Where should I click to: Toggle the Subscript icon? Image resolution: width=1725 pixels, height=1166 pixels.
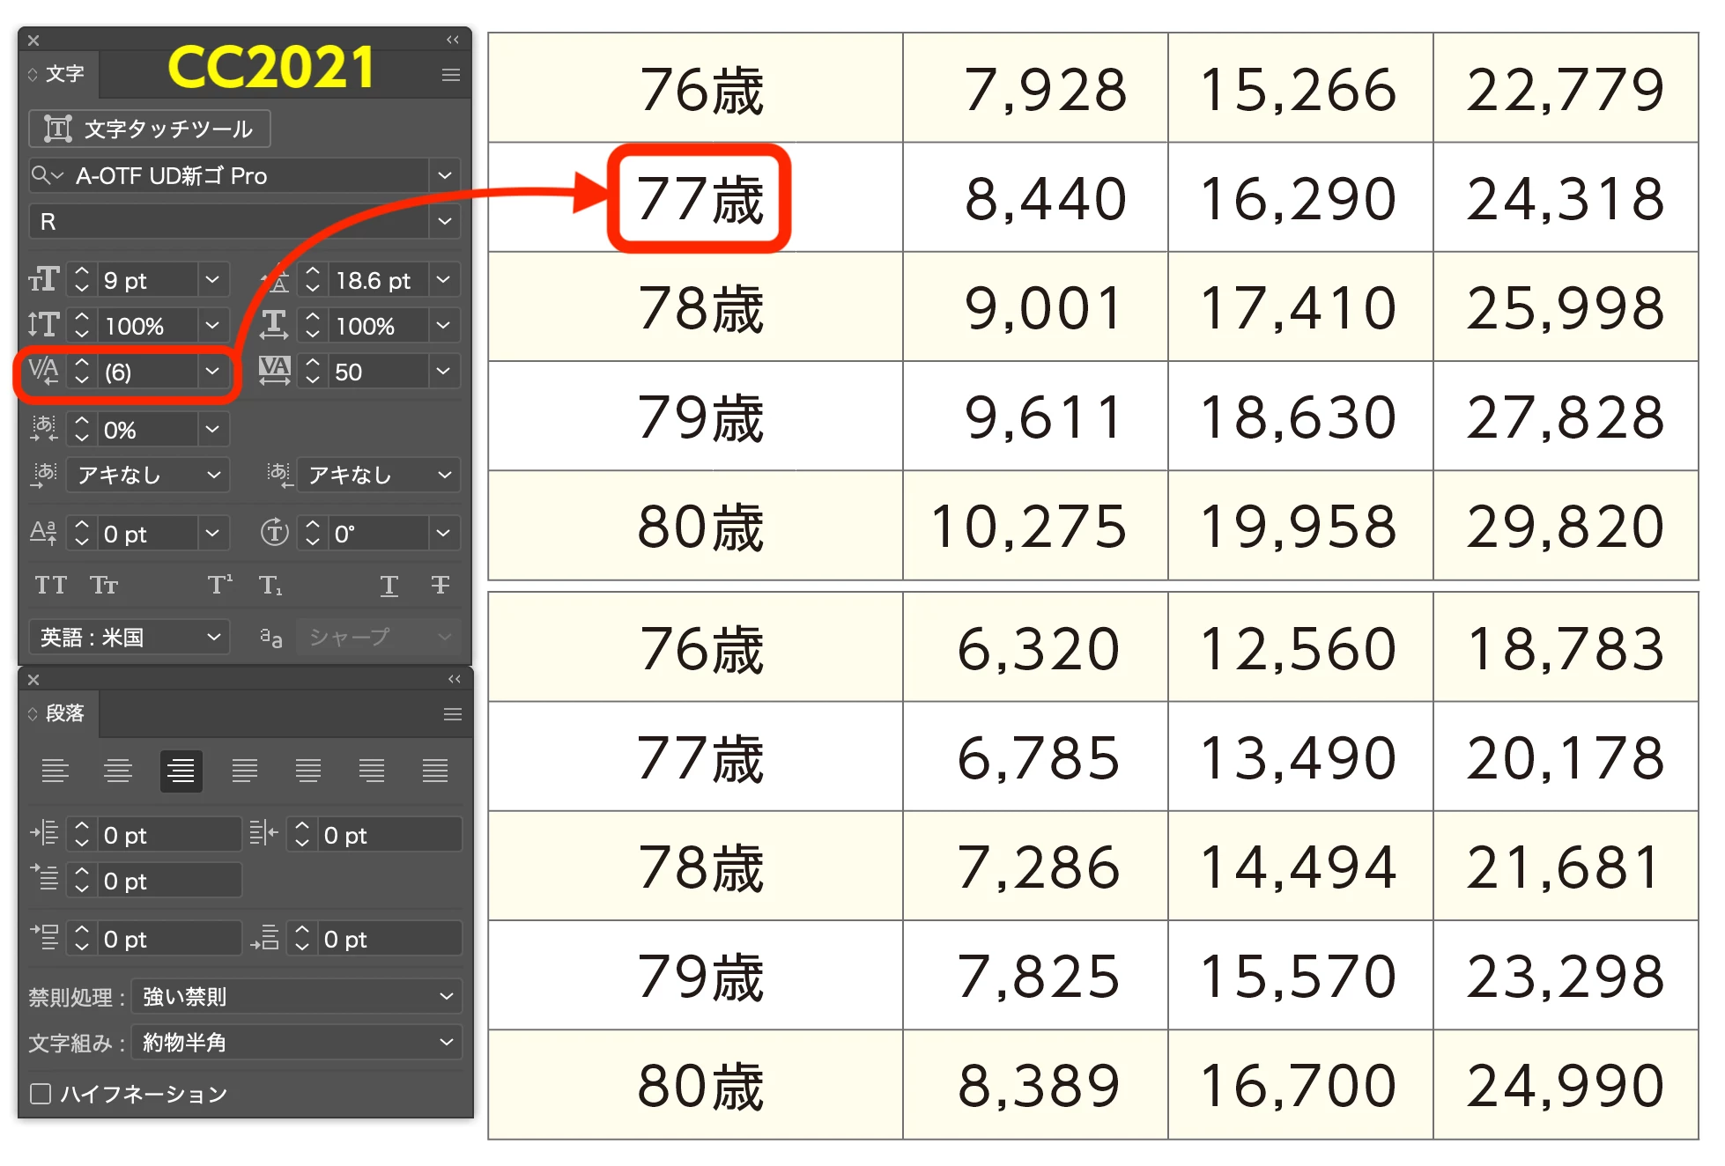[x=270, y=586]
